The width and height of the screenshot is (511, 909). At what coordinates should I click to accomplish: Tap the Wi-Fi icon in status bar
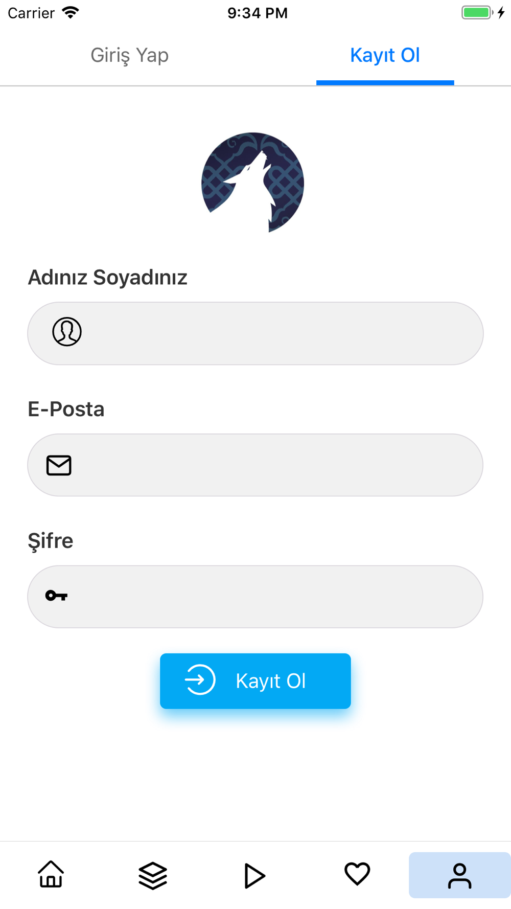71,12
